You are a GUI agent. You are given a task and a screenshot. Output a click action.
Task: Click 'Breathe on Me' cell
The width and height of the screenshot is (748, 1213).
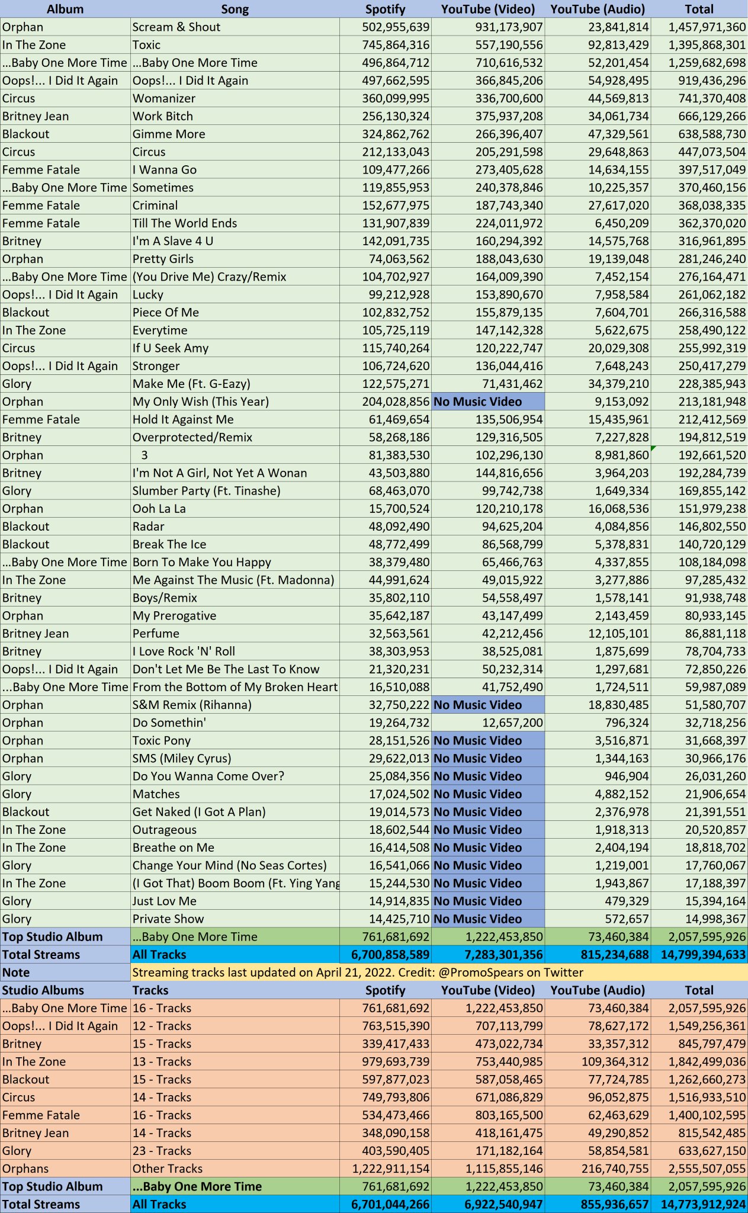click(235, 847)
